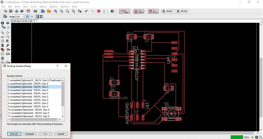Click Cancel in Routing Variants dialog

[61, 134]
